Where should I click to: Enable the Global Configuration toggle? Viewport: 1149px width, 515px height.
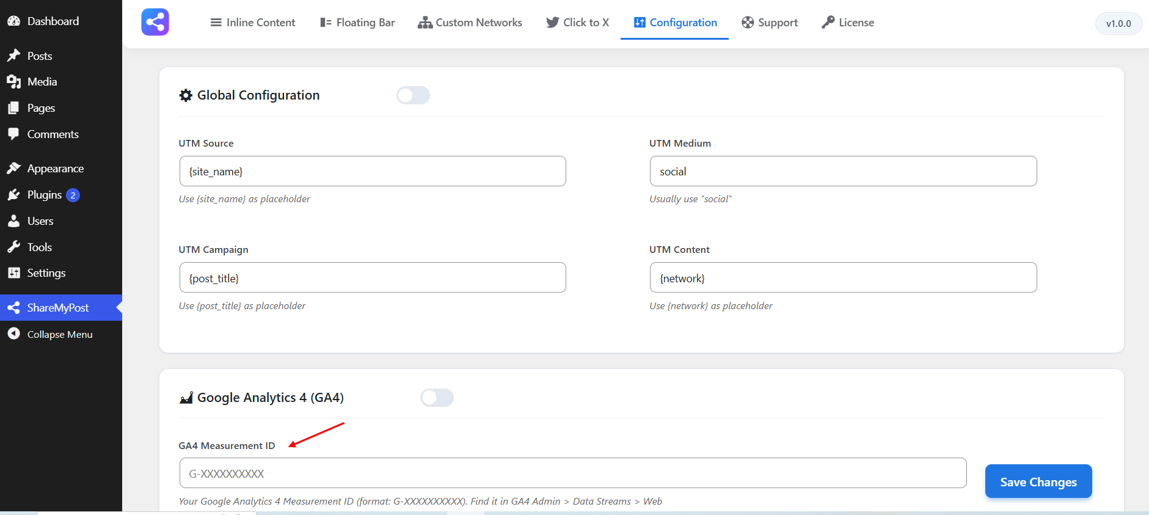coord(413,95)
